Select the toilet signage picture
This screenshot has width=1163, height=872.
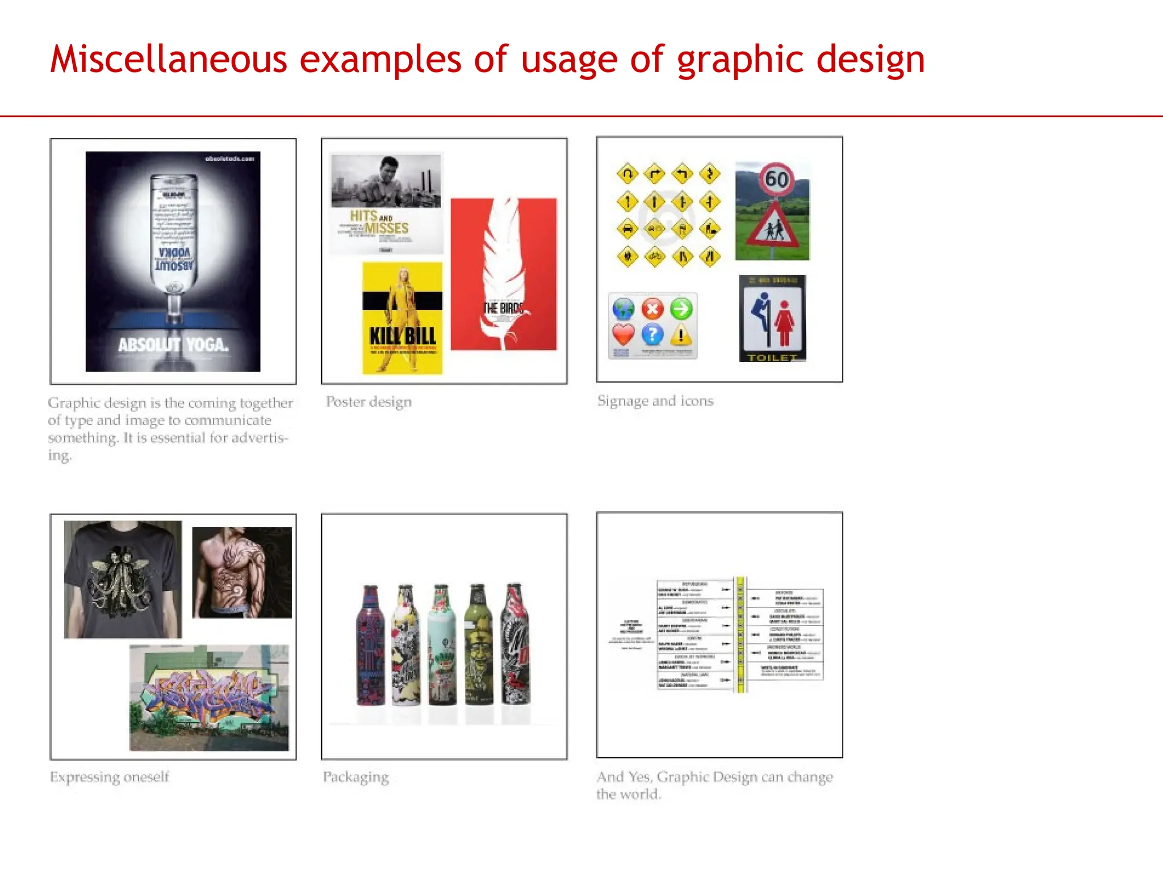[x=772, y=318]
